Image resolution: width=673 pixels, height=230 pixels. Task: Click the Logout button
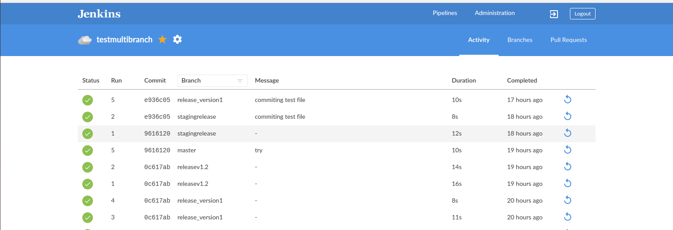582,14
